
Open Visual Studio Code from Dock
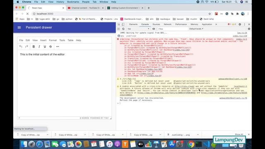pyautogui.click(x=207, y=144)
